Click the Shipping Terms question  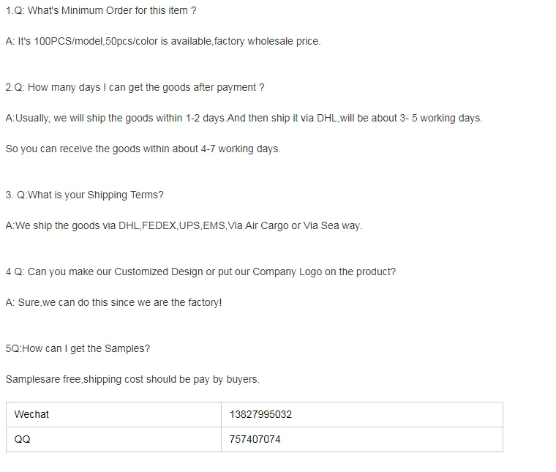(84, 195)
